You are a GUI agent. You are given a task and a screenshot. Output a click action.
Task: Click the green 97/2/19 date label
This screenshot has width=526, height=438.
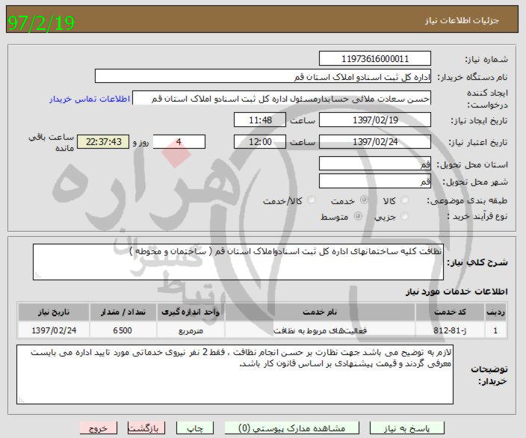point(41,23)
